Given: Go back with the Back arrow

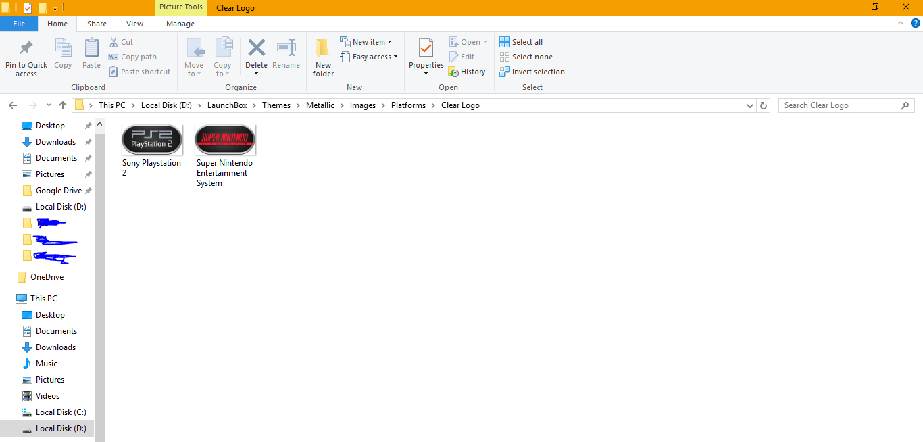Looking at the screenshot, I should click(12, 105).
